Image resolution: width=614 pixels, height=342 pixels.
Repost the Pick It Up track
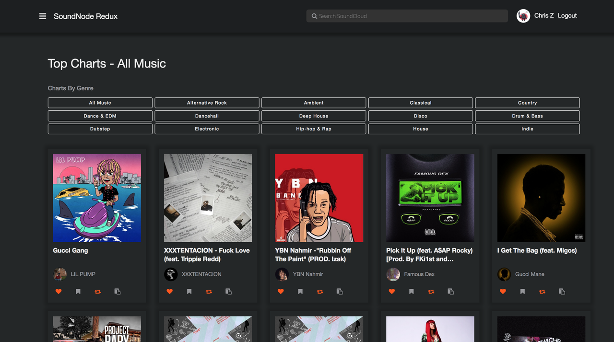tap(431, 291)
